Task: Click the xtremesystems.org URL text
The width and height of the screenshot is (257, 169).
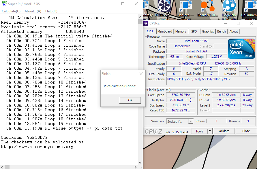Action: tap(39, 147)
